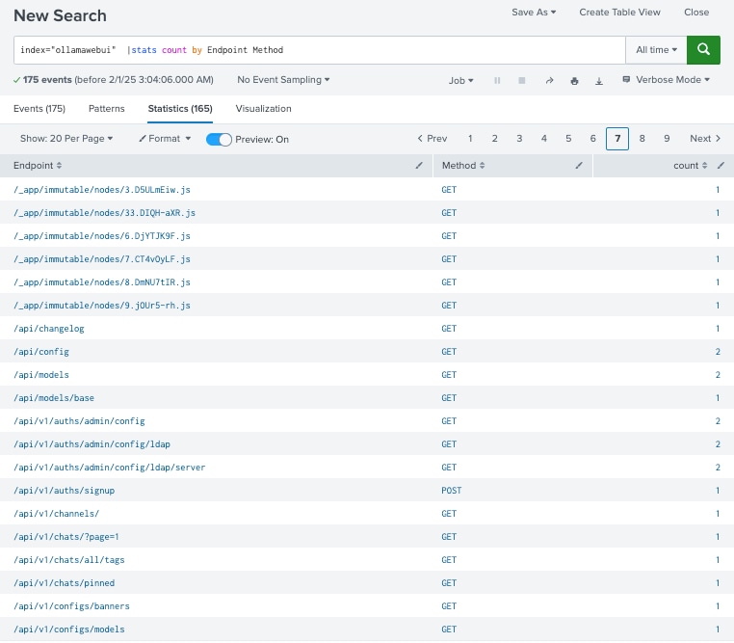The width and height of the screenshot is (734, 643).
Task: Pause the search job
Action: click(x=497, y=81)
